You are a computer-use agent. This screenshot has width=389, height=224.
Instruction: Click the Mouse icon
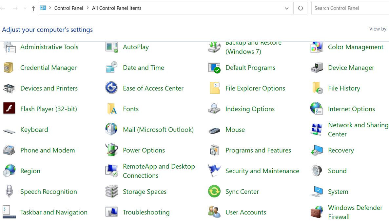click(214, 131)
